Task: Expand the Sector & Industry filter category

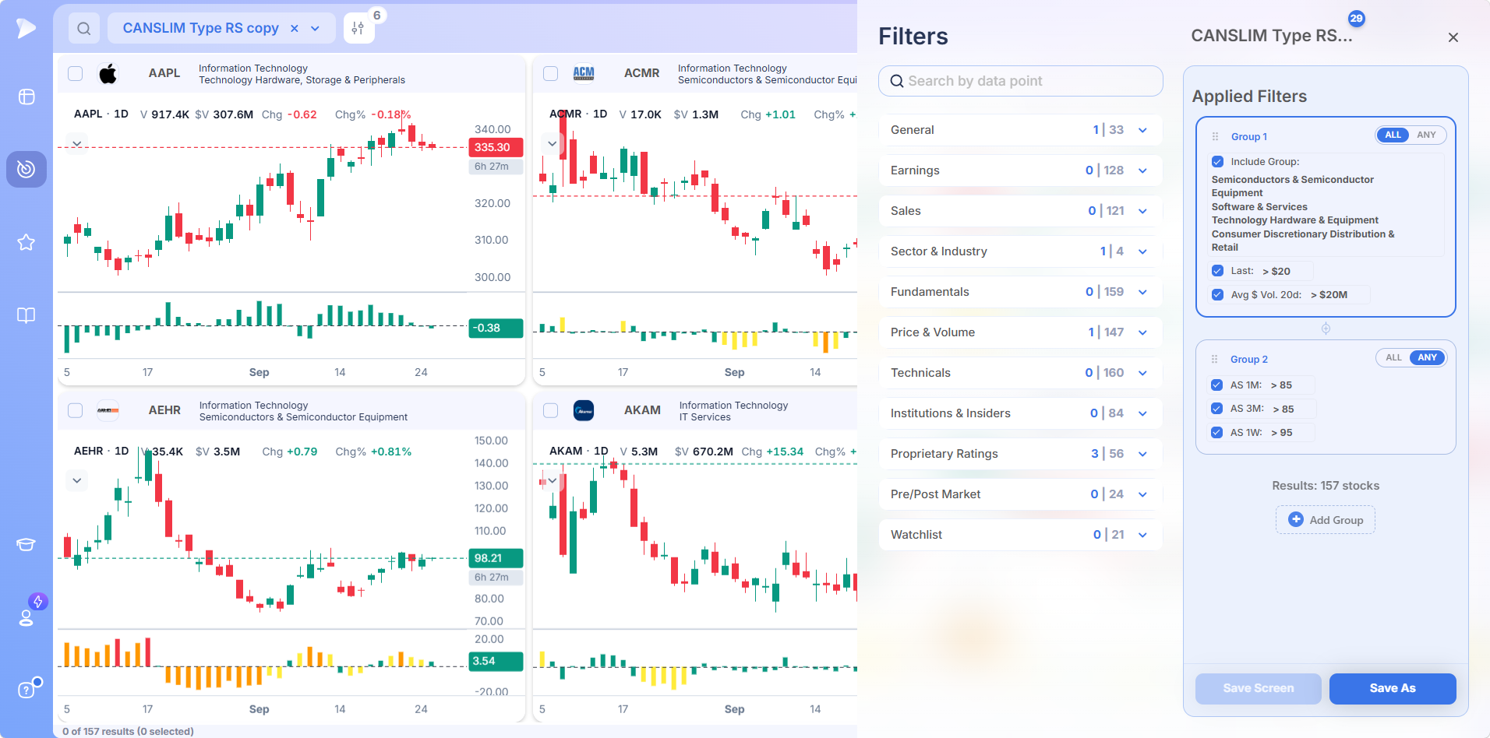Action: (1020, 251)
